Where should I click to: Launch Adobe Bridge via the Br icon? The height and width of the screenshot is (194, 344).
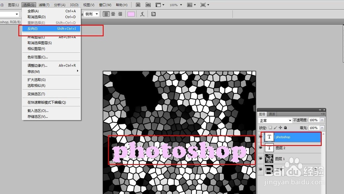(138, 5)
